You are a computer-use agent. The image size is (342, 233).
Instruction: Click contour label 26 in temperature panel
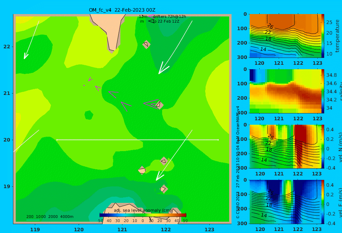point(270,26)
